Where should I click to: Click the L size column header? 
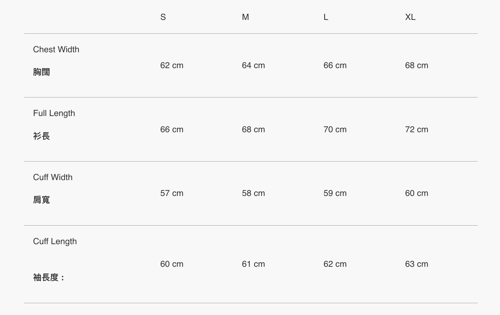tap(326, 17)
